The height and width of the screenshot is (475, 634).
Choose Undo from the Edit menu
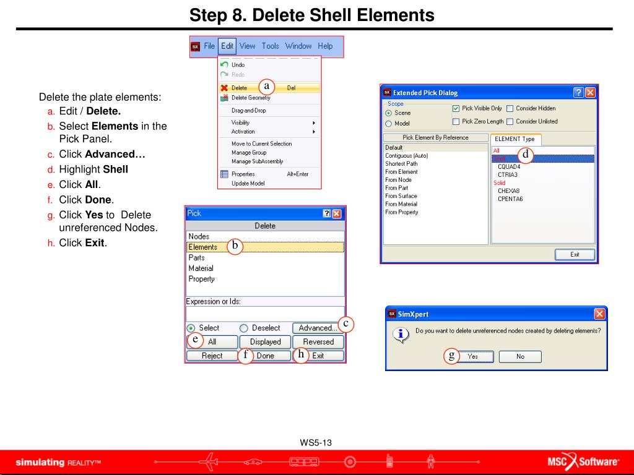pyautogui.click(x=269, y=64)
